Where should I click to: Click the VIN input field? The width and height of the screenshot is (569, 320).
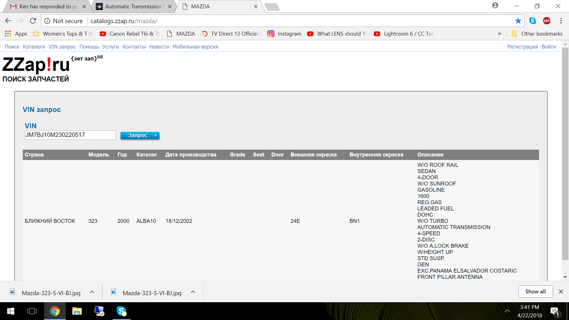click(x=70, y=135)
